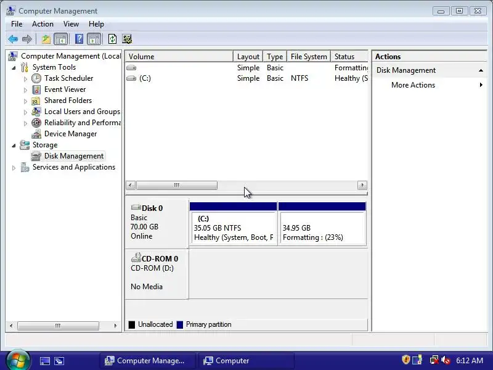
Task: Click the Disk Management tree icon
Action: coord(36,156)
